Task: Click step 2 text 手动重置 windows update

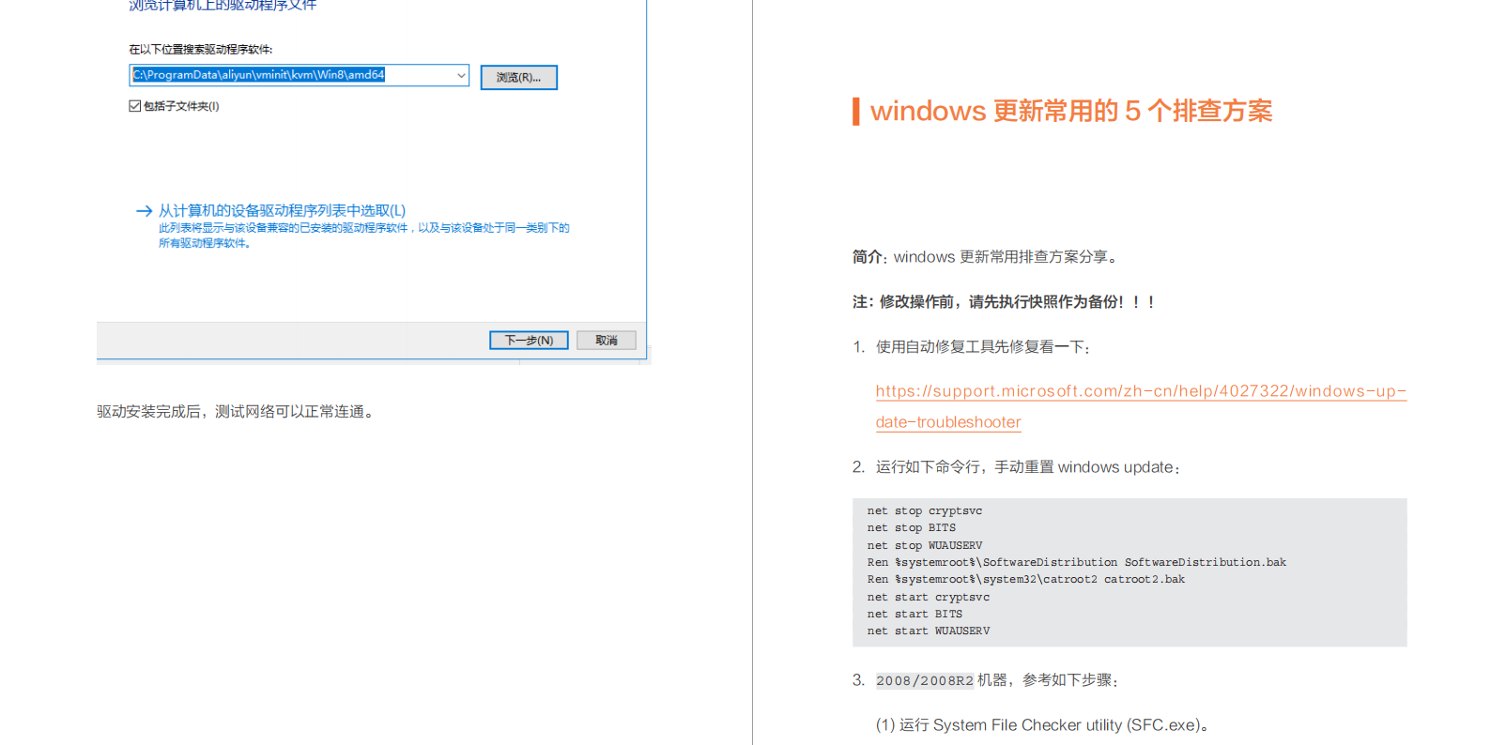Action: tap(1087, 466)
